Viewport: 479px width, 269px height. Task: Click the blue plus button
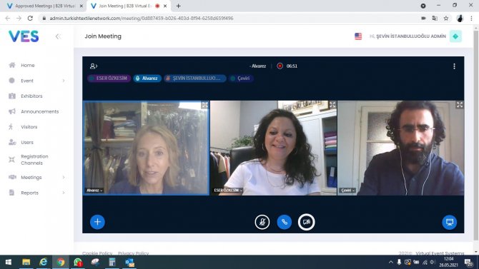pyautogui.click(x=97, y=222)
